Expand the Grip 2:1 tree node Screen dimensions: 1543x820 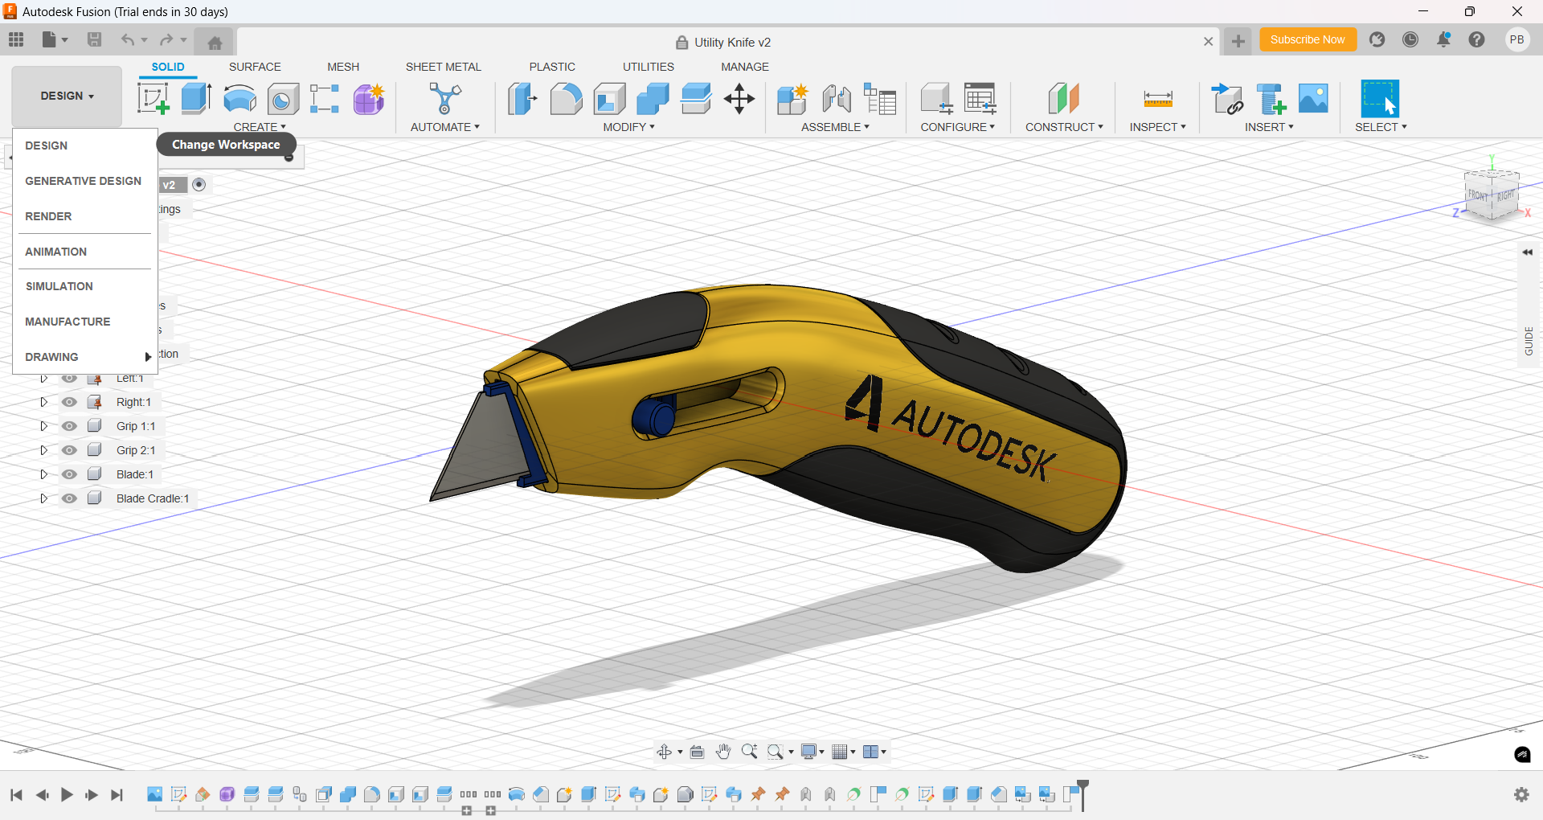pos(44,450)
